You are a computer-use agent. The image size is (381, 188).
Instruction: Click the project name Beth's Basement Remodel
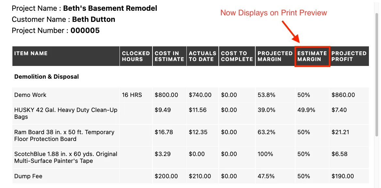tap(110, 8)
